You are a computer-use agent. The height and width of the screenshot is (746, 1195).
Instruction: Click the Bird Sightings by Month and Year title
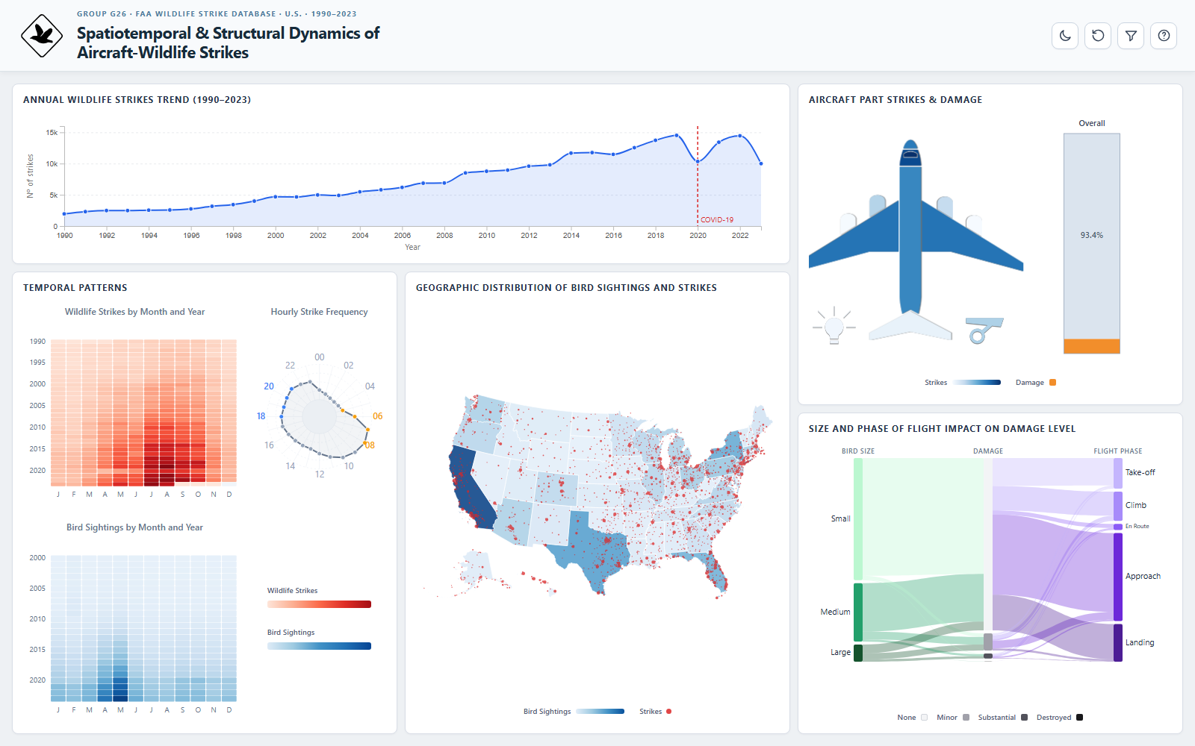(x=134, y=527)
